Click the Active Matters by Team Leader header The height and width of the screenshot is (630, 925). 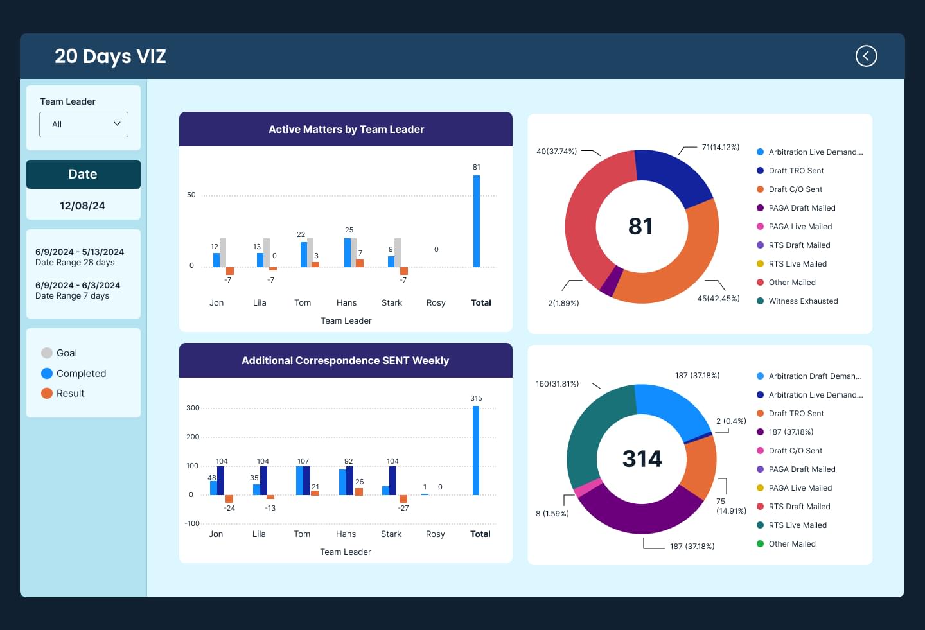click(346, 129)
